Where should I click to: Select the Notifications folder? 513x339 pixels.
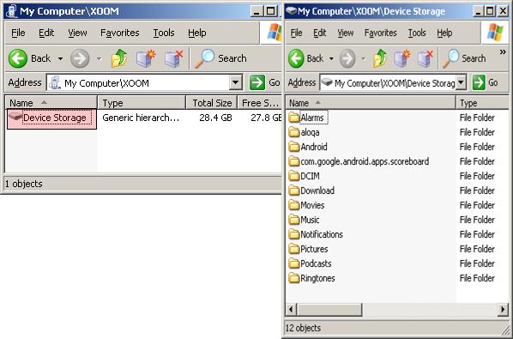tap(316, 234)
